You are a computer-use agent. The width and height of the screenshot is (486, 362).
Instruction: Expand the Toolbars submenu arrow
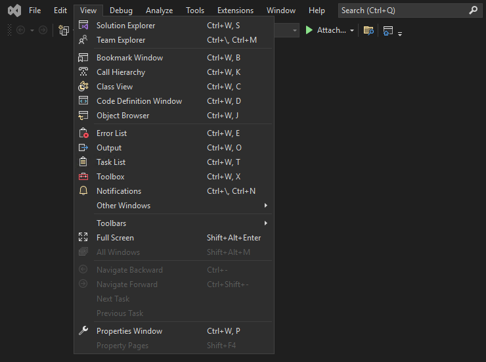pos(265,223)
